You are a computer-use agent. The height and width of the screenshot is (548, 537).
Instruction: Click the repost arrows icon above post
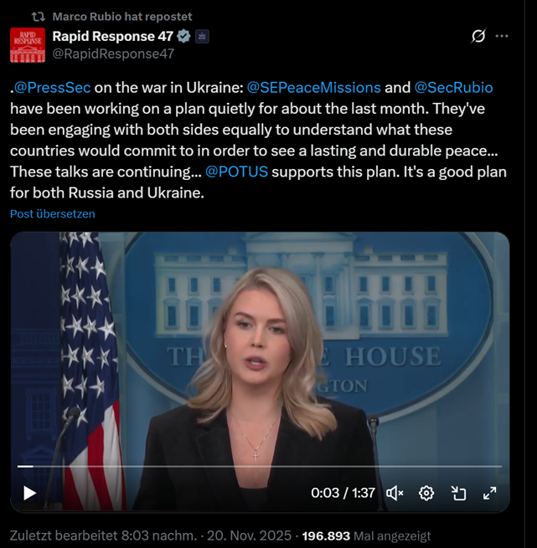(x=39, y=17)
